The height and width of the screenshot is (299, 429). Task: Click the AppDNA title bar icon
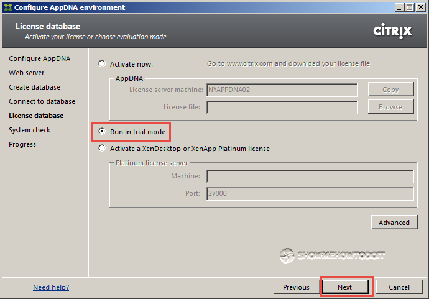pos(7,7)
